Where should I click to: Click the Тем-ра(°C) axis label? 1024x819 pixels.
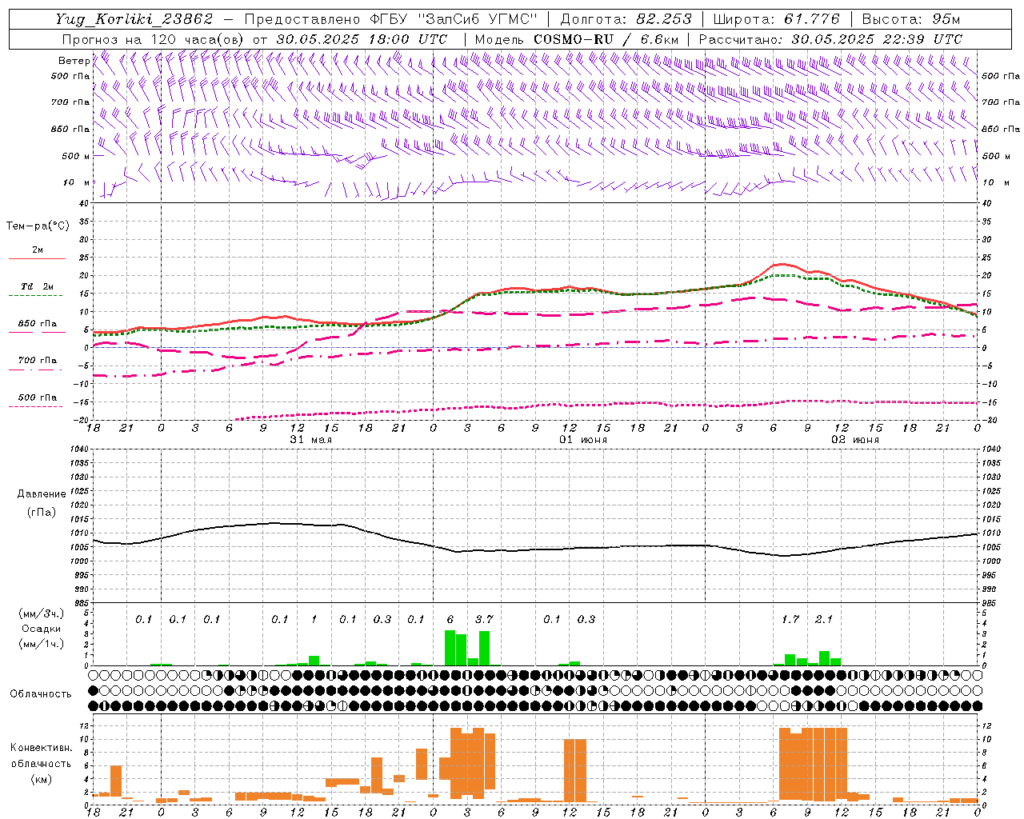click(38, 226)
